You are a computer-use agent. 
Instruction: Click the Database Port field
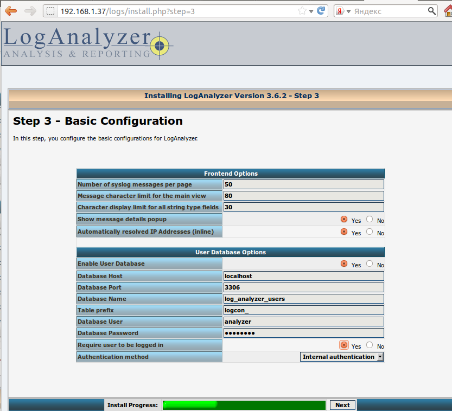point(303,287)
